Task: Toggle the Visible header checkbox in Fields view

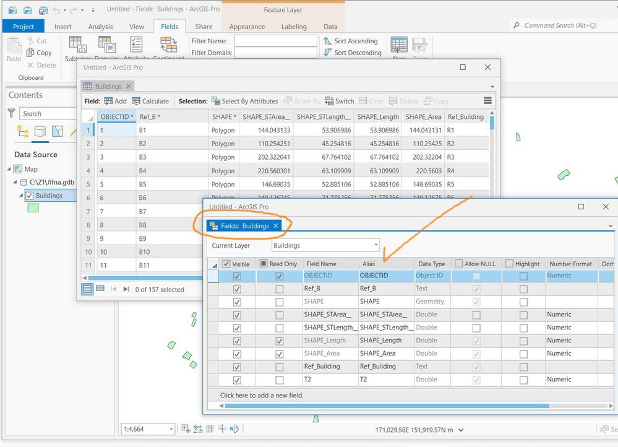Action: pos(226,264)
